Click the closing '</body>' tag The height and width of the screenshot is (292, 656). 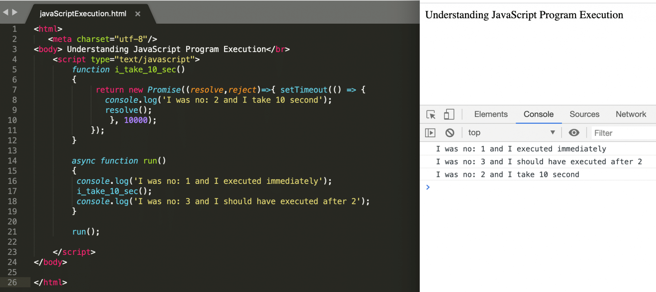click(50, 262)
